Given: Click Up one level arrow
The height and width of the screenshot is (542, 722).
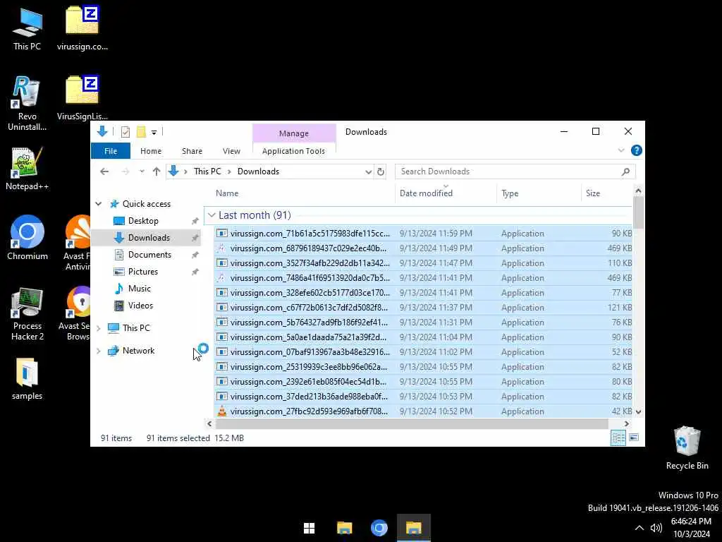Looking at the screenshot, I should tap(157, 171).
